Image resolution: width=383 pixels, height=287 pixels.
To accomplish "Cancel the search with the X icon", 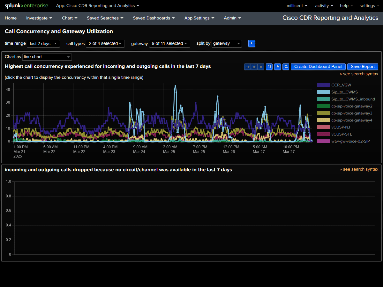I will click(261, 67).
